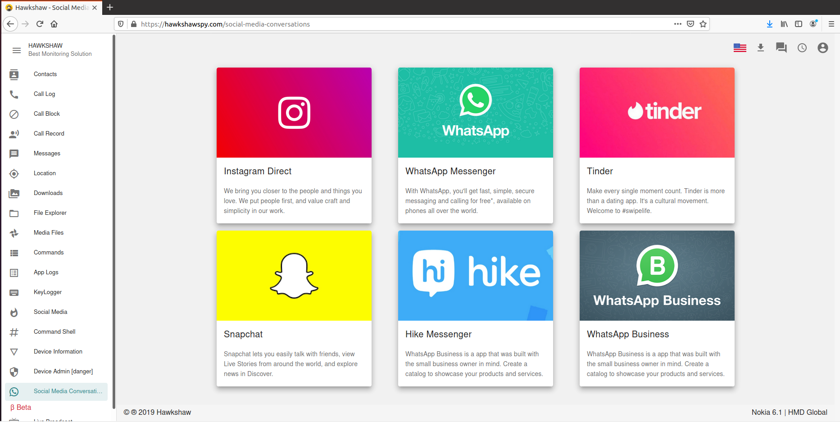Click the padlock site security icon
The width and height of the screenshot is (840, 422).
tap(134, 24)
